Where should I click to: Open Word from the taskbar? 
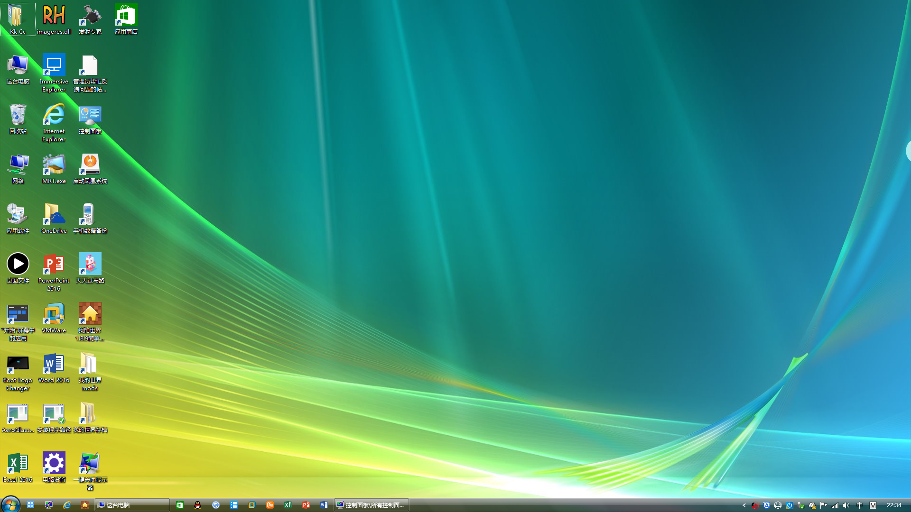324,505
